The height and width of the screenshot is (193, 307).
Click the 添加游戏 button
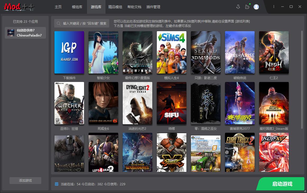click(25, 181)
